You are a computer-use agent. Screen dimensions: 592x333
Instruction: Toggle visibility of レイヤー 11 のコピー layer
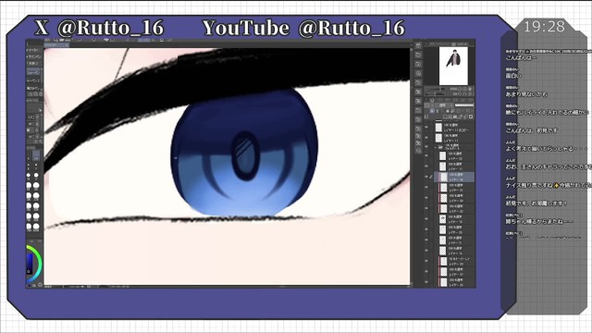[x=426, y=128]
